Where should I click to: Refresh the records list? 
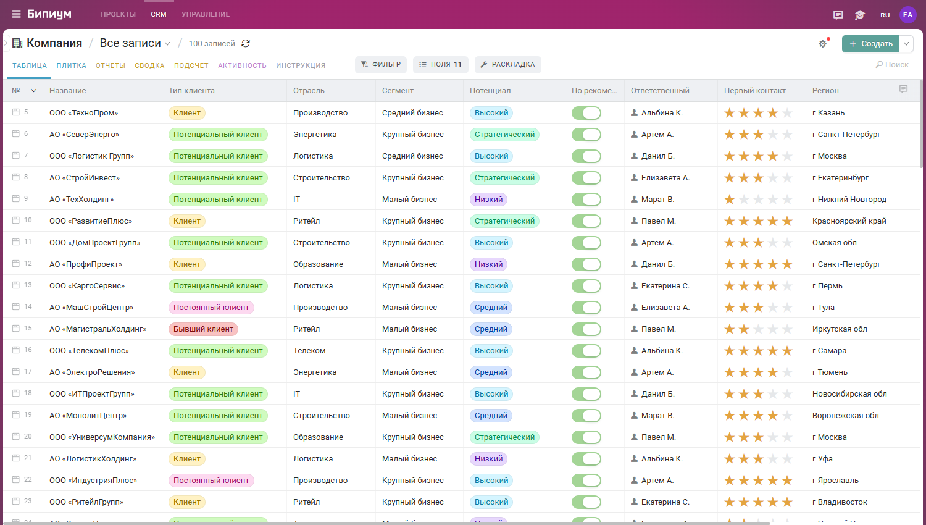coord(246,43)
